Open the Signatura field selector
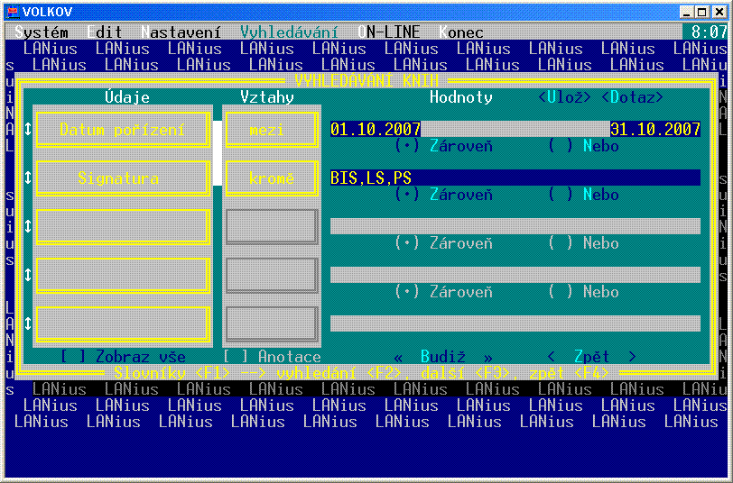Screen dimensions: 733x483 (x=123, y=178)
